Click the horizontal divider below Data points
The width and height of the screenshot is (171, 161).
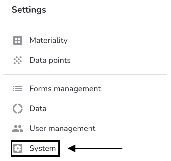(85, 74)
